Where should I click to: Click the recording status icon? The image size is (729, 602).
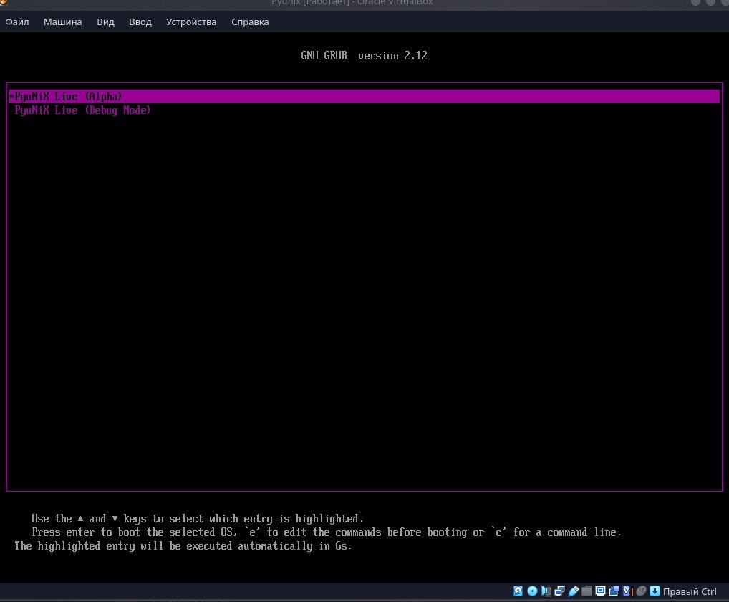(x=614, y=591)
